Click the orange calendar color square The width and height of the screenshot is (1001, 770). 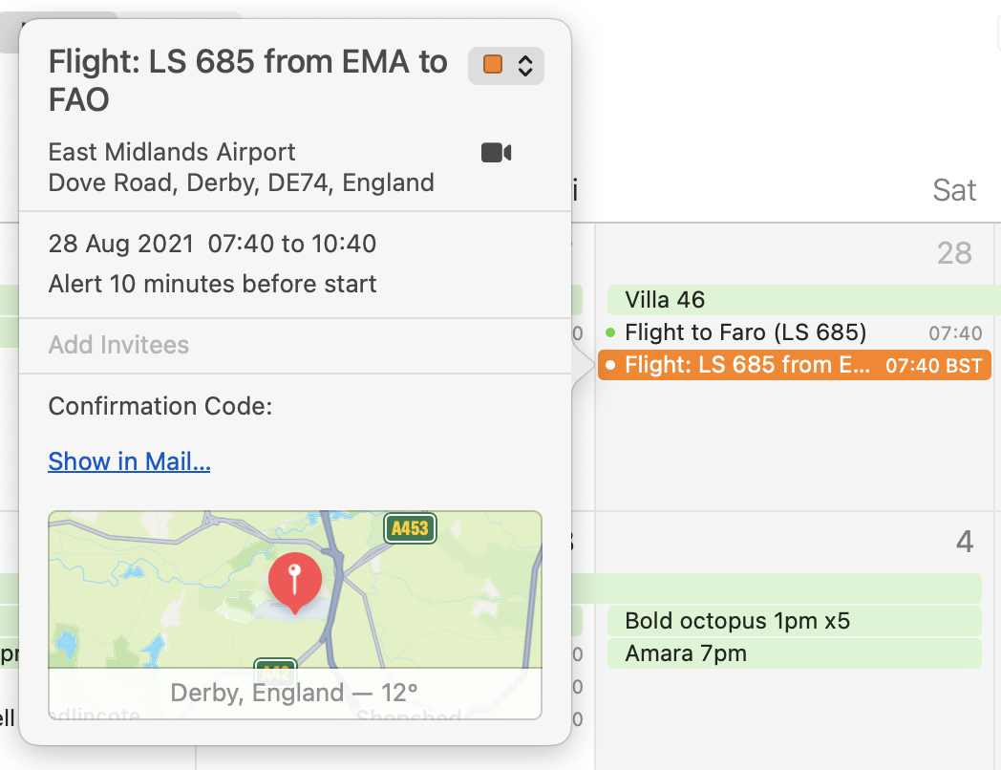point(493,65)
